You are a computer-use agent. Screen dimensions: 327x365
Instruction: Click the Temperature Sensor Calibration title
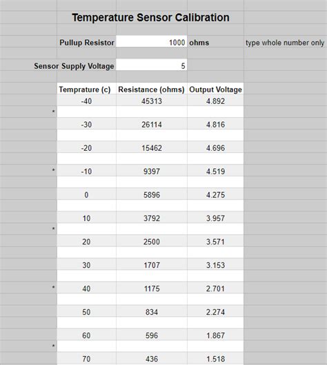(150, 17)
